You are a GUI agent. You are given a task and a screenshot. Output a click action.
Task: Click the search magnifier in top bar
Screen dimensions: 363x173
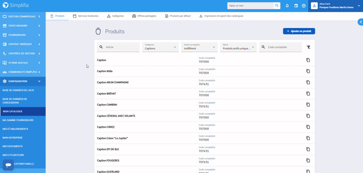pos(277,5)
